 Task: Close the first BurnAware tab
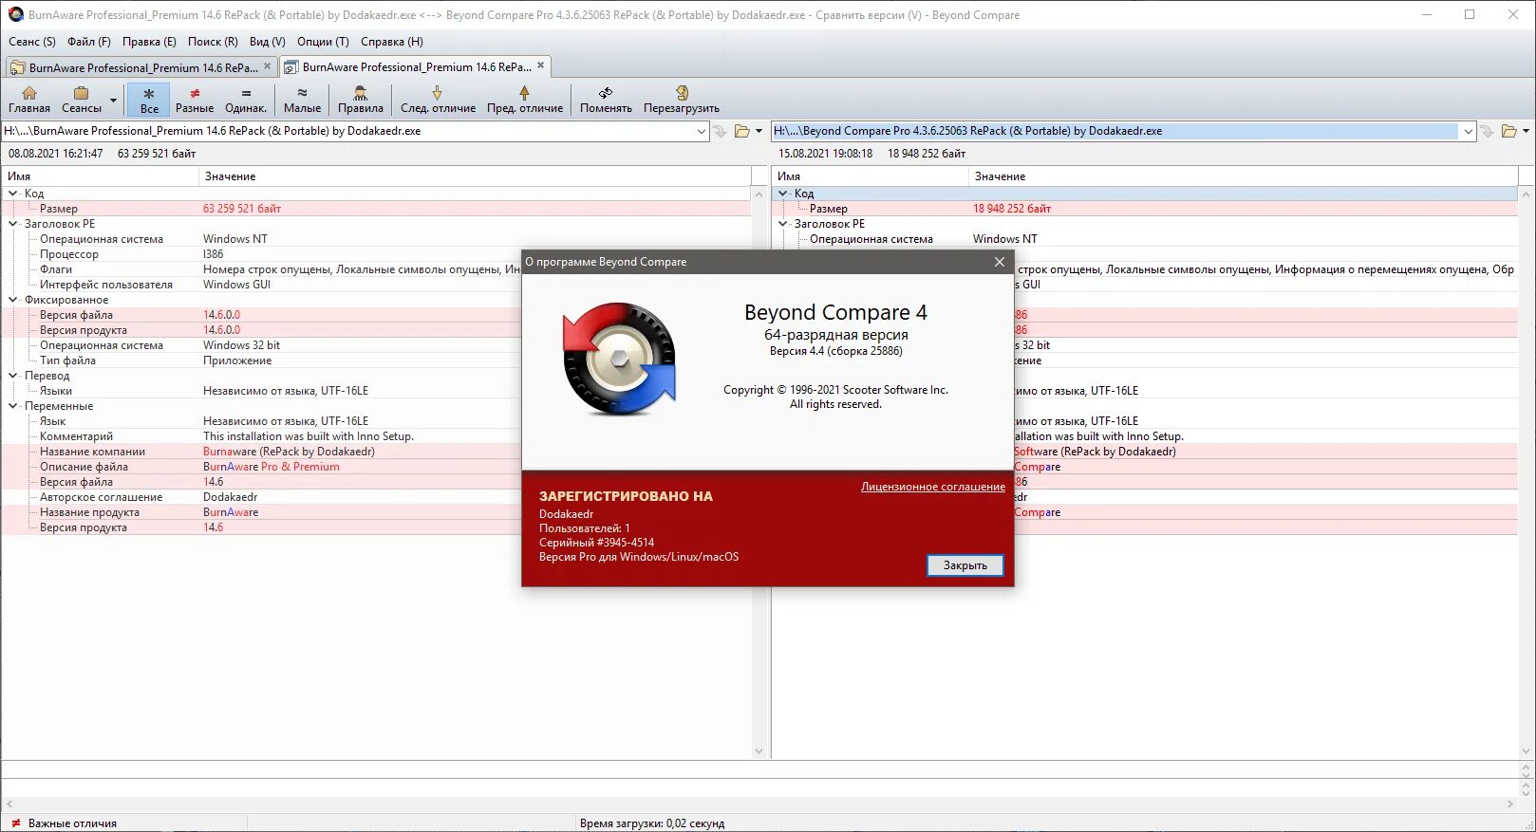tap(267, 66)
